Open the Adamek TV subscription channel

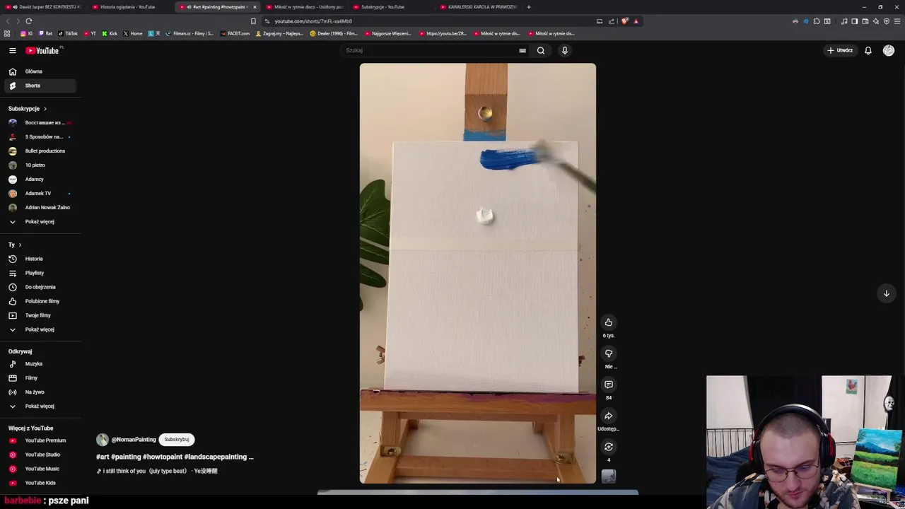[x=40, y=193]
